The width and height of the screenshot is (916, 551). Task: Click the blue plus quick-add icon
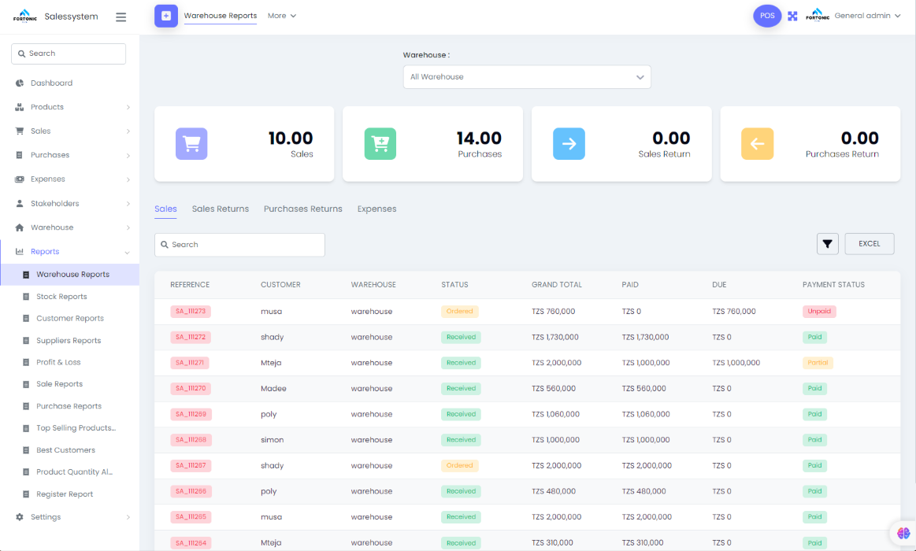166,16
